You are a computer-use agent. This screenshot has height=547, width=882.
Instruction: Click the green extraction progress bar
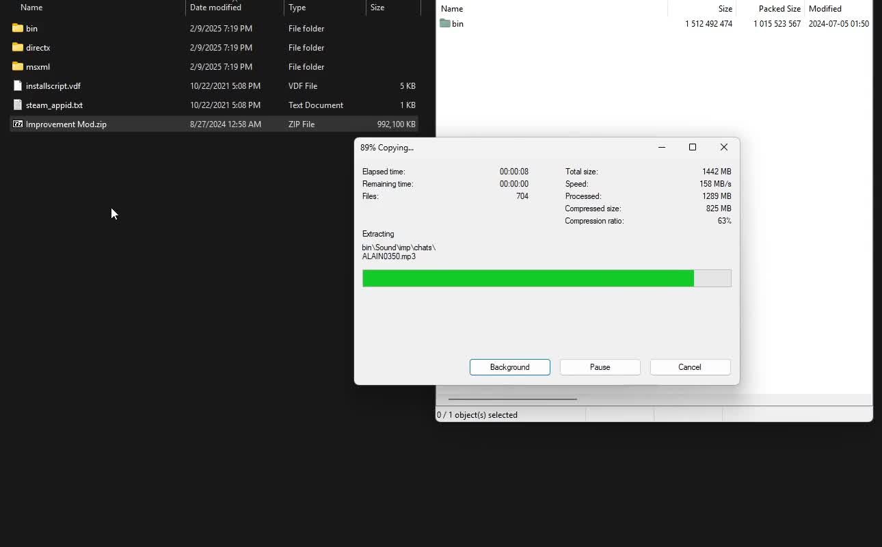526,278
